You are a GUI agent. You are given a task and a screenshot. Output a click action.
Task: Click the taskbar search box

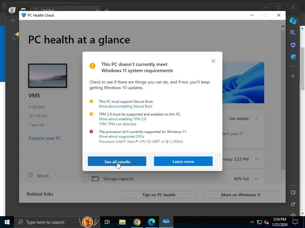(57, 222)
